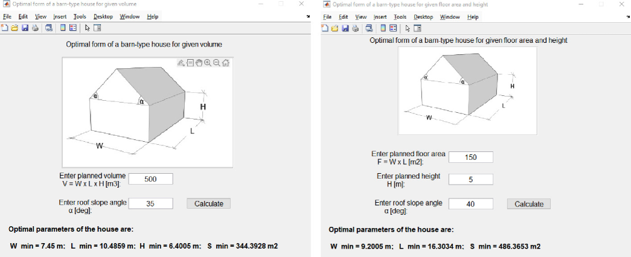Open Insert menu in right window
Viewport: 631px width, 257px height.
point(380,17)
